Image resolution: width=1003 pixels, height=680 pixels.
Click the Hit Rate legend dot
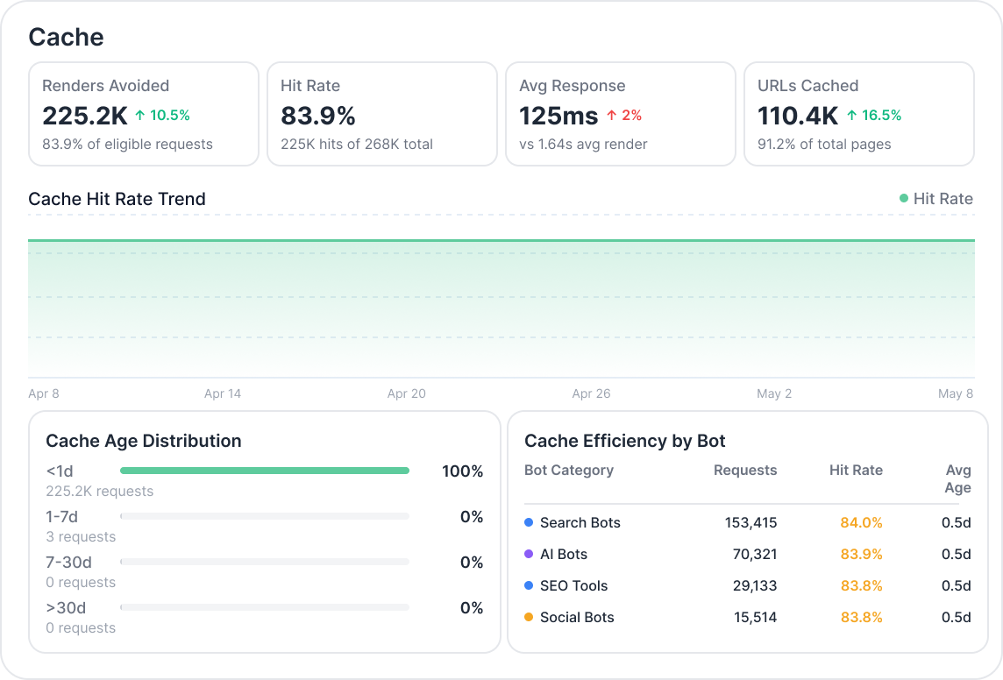[904, 199]
